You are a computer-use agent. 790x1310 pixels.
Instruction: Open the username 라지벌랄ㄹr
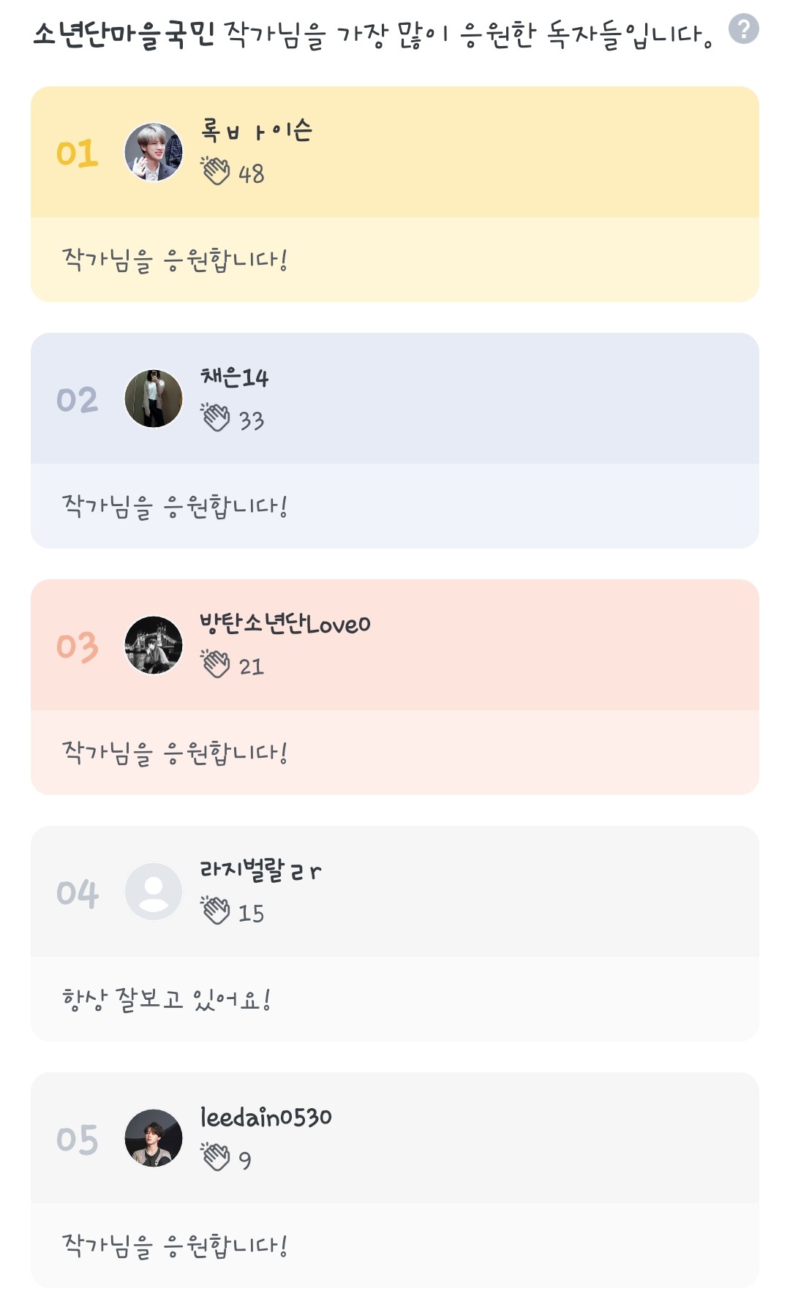pos(260,870)
